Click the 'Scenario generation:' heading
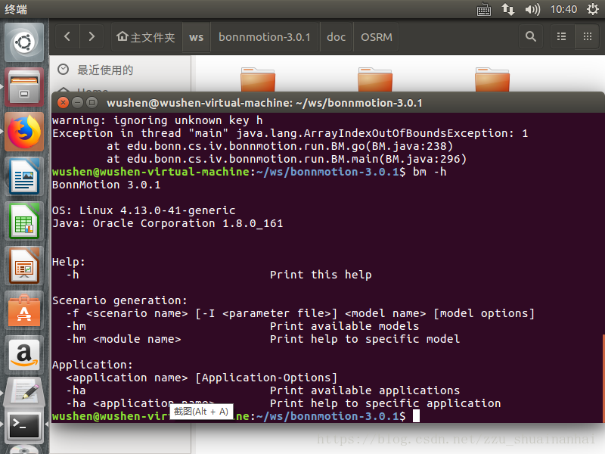The width and height of the screenshot is (605, 454). [x=119, y=300]
